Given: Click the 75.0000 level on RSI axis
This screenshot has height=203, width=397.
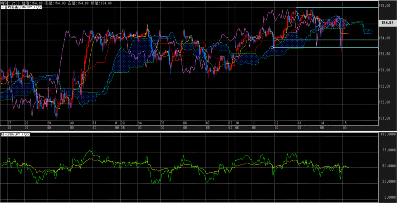Looking at the screenshot, I should 387,150.
